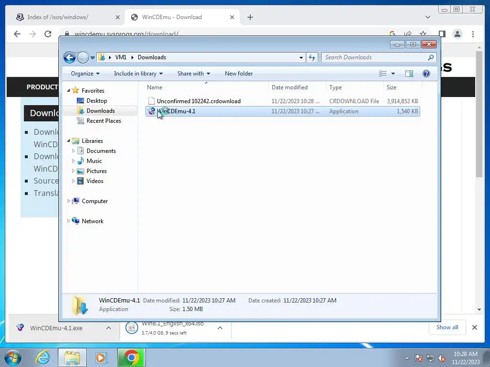Select Downloads in Favorites
The width and height of the screenshot is (490, 367).
(100, 111)
